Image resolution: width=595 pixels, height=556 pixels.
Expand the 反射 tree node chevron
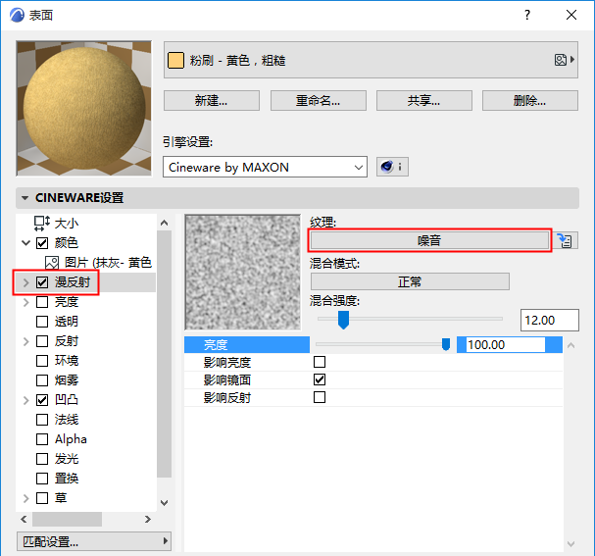(x=25, y=341)
